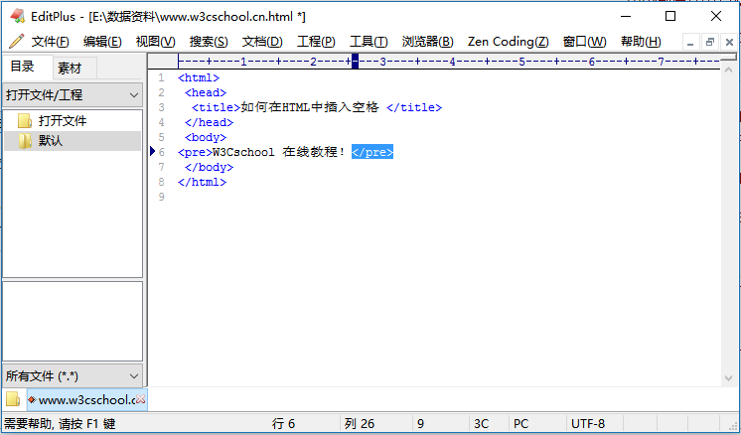Open the 浏览器(B) menu
This screenshot has height=435, width=741.
(x=427, y=42)
